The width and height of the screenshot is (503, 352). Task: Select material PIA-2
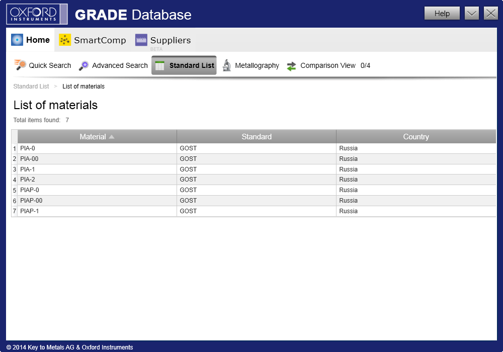pyautogui.click(x=28, y=179)
